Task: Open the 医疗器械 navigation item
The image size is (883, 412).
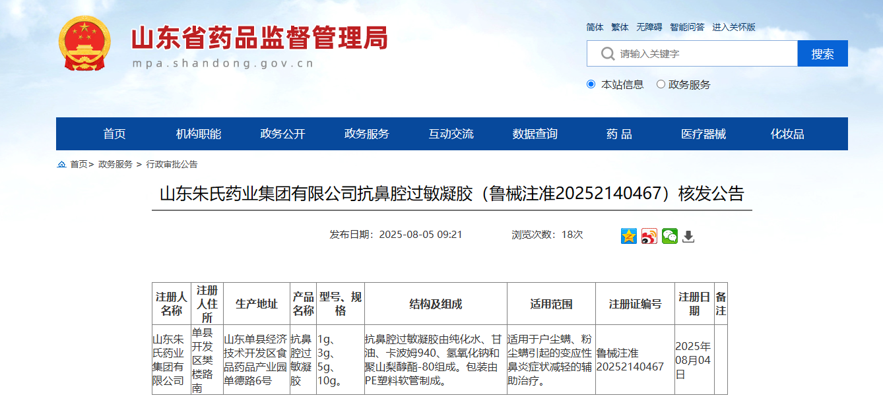Action: [703, 134]
